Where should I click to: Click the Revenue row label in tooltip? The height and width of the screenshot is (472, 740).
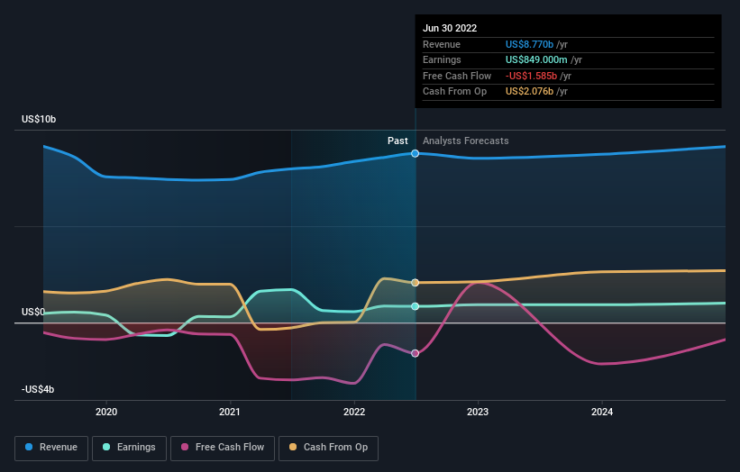coord(442,44)
